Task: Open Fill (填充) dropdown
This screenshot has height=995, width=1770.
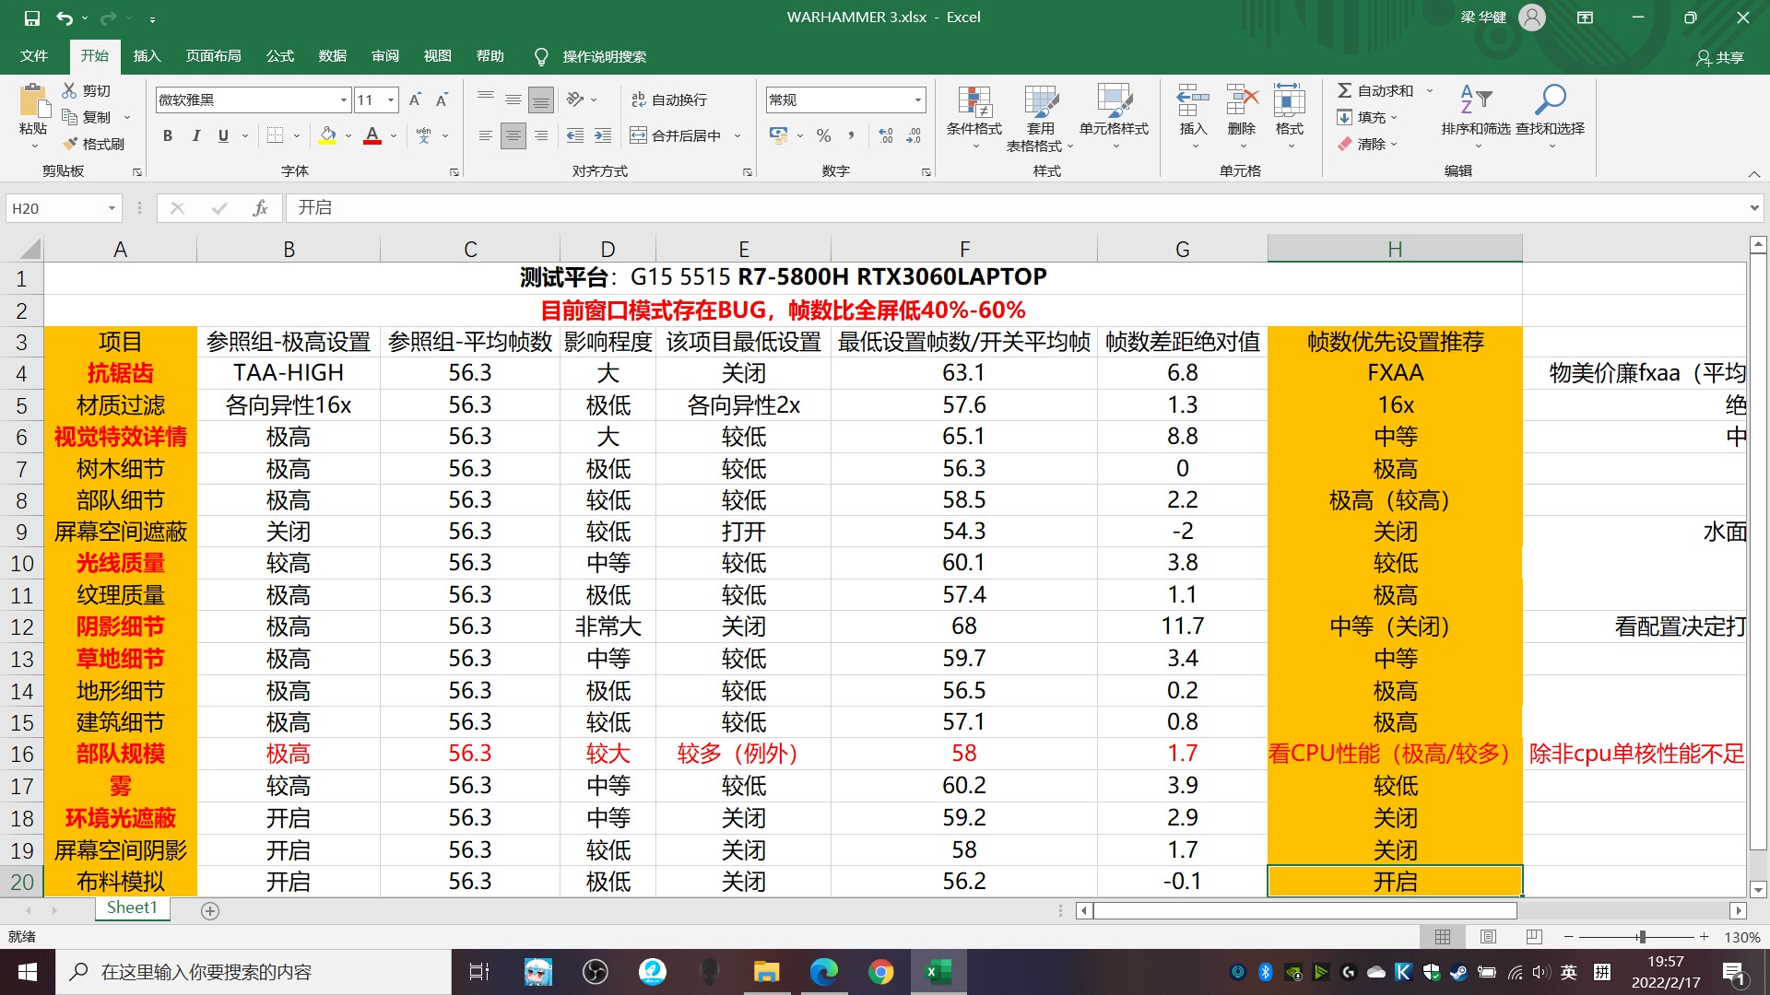Action: [1368, 117]
